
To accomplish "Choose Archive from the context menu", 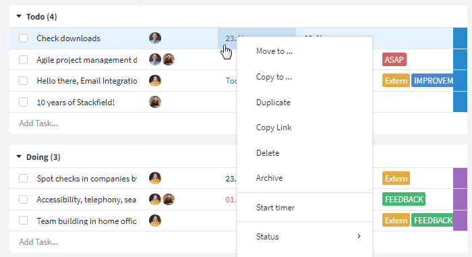I will click(x=269, y=178).
